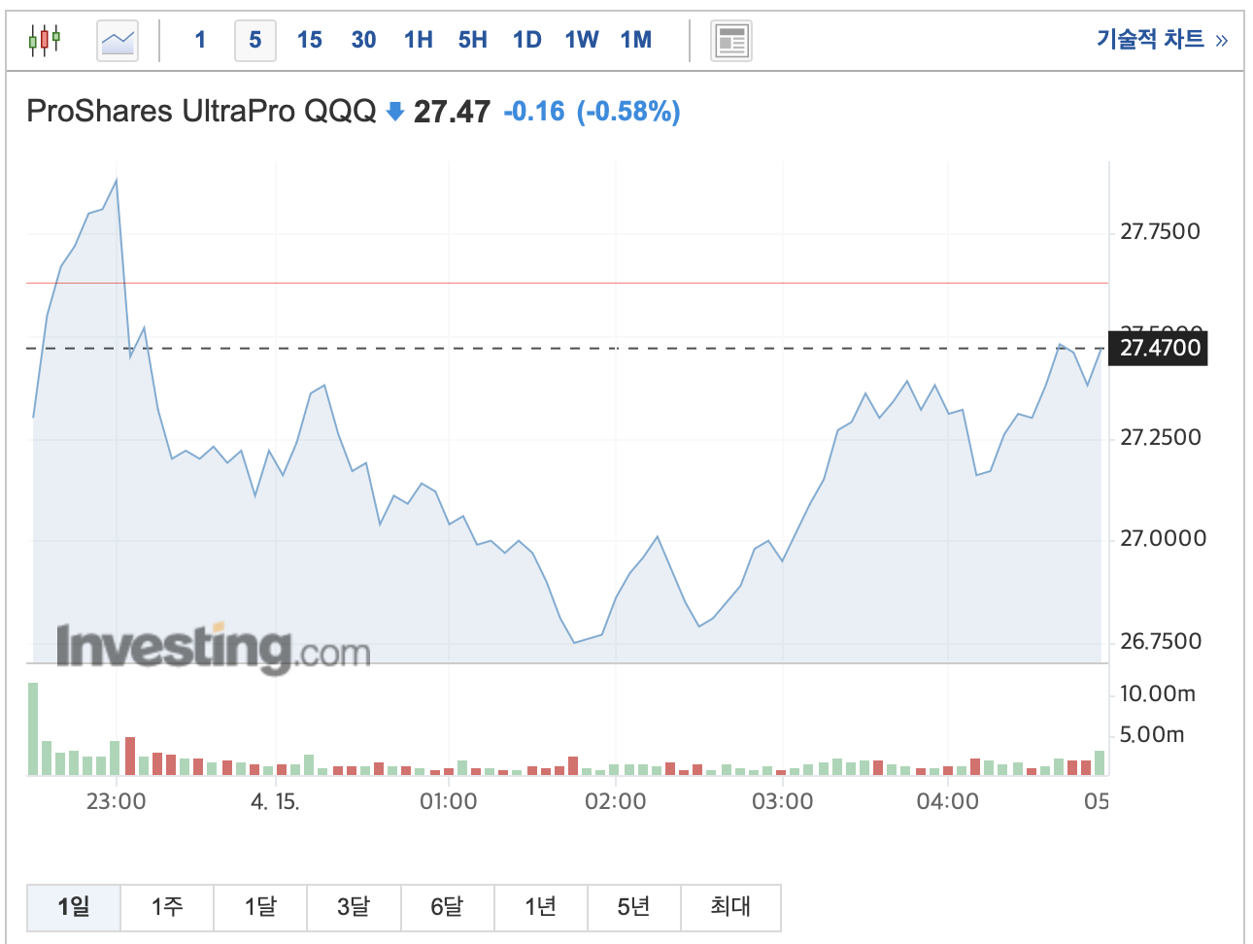1253x944 pixels.
Task: Open the news overlay icon in toolbar
Action: [x=731, y=41]
